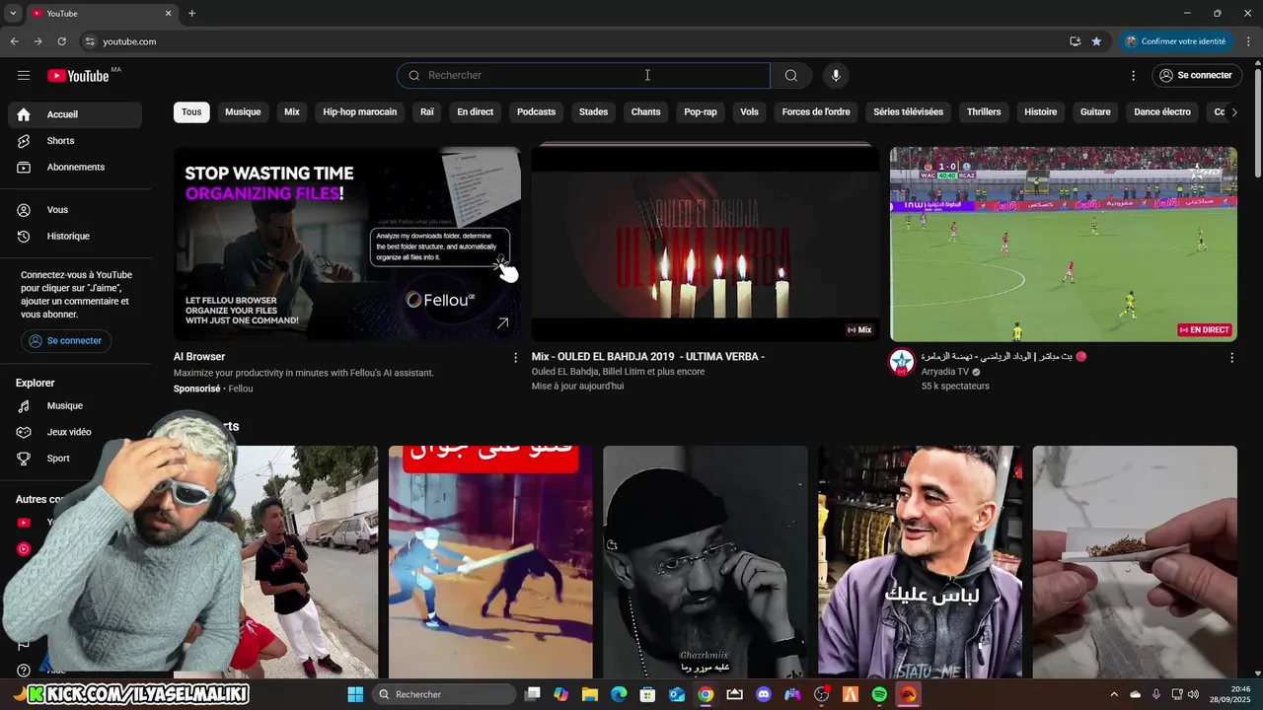Open Historique in the sidebar
Screen dimensions: 1263x710
pyautogui.click(x=75, y=236)
